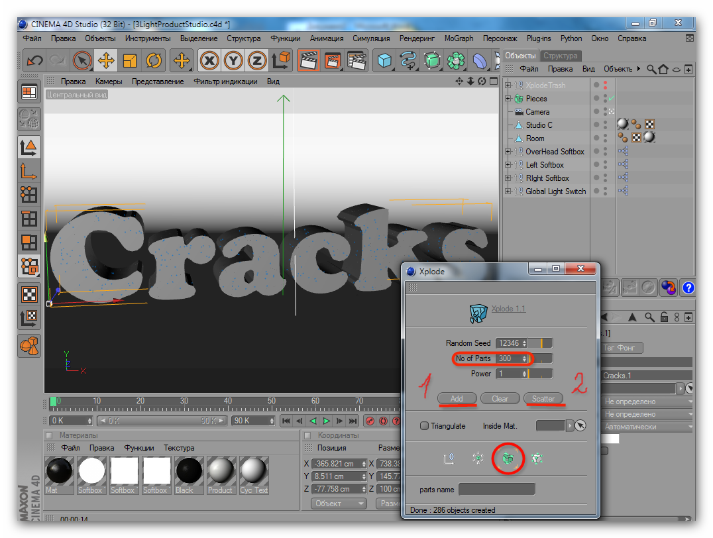Expand the OverHead Softbox tree item

tap(508, 152)
